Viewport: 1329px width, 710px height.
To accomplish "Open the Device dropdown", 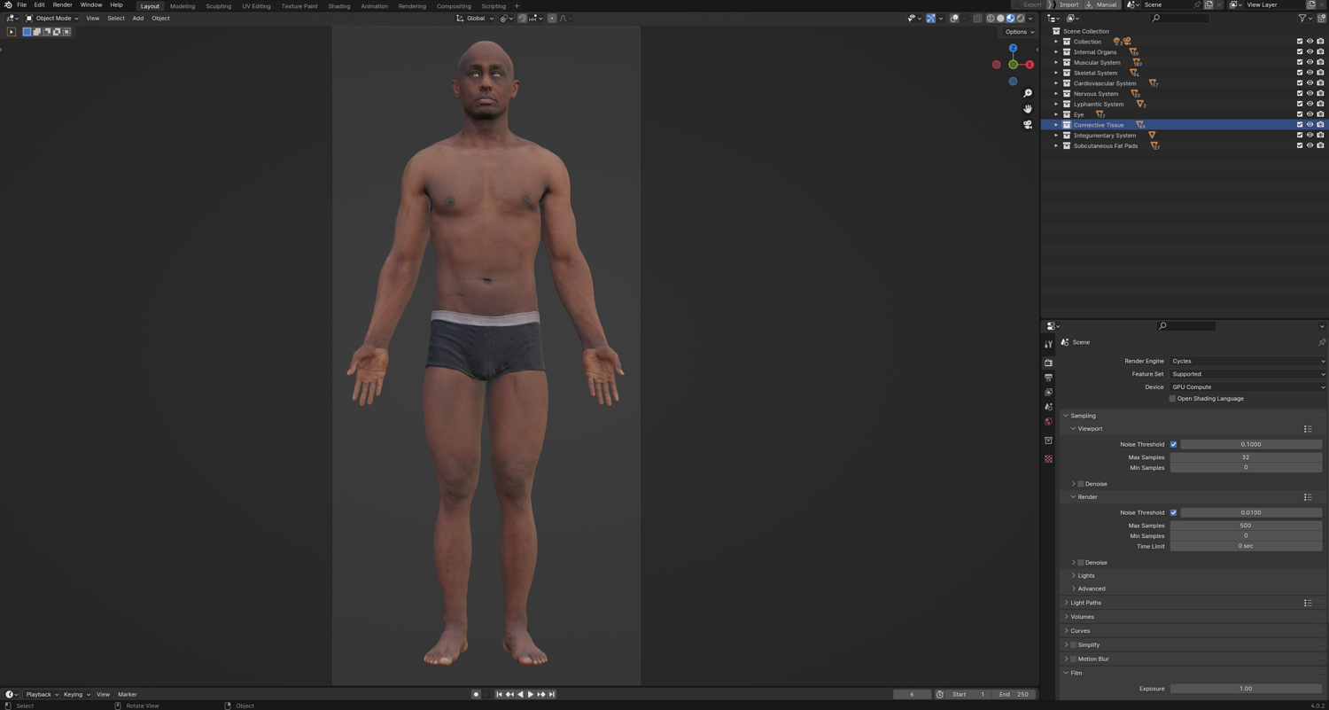I will 1247,387.
